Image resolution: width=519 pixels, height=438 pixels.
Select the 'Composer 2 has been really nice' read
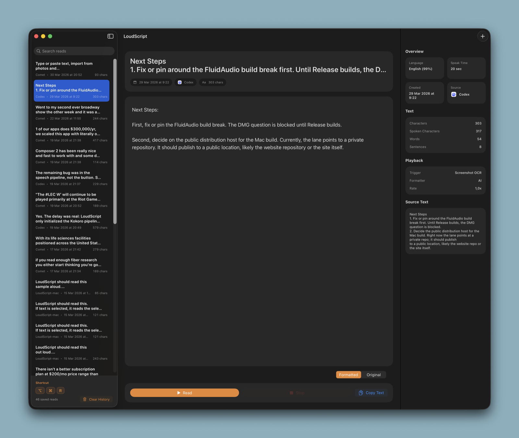pyautogui.click(x=71, y=156)
